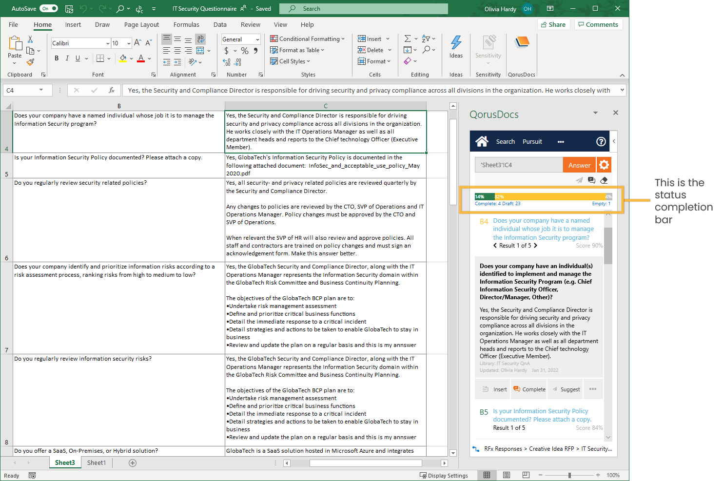This screenshot has width=723, height=481.
Task: Open the General number format dropdown
Action: (x=257, y=39)
